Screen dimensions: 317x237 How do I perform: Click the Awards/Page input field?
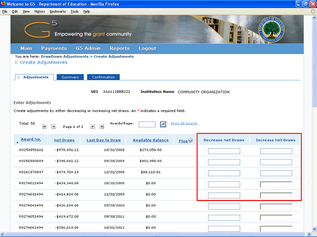(147, 124)
